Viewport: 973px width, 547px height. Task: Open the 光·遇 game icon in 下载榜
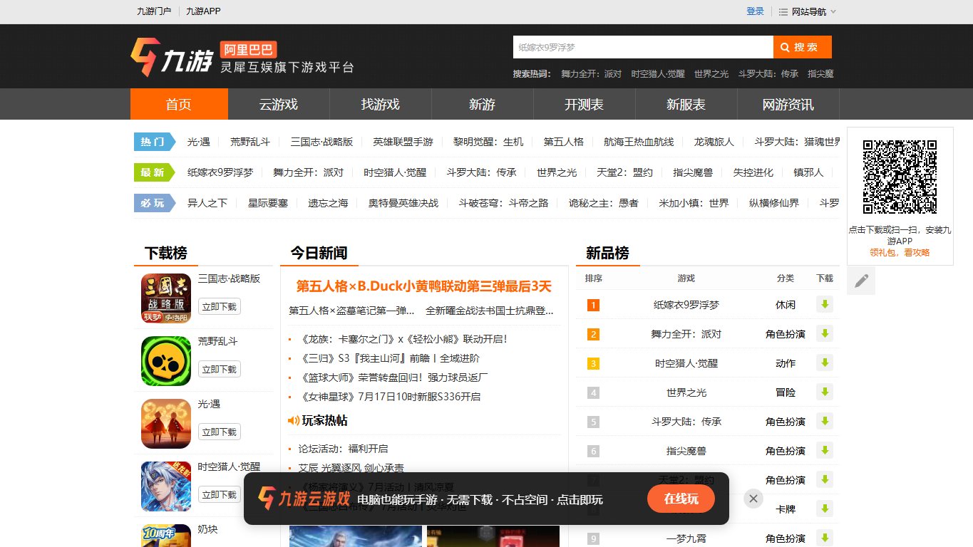pyautogui.click(x=166, y=424)
